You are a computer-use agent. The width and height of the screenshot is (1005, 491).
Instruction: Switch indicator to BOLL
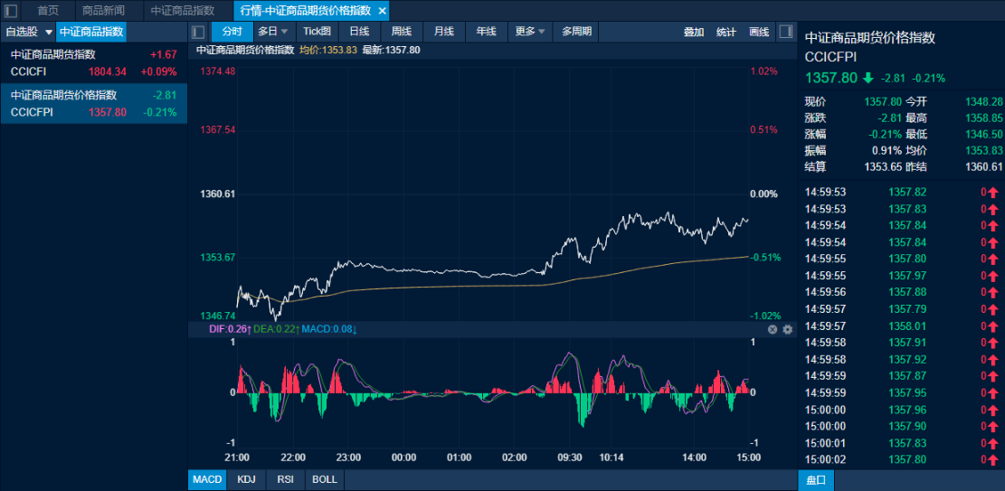tap(324, 479)
